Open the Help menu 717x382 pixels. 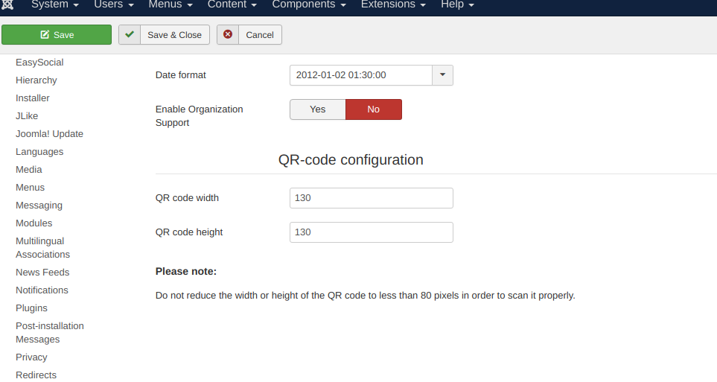457,4
